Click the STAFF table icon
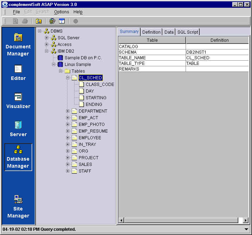The width and height of the screenshot is (252, 235). (75, 171)
